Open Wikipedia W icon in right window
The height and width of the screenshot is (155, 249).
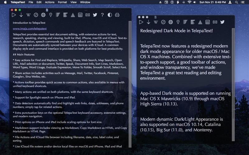156,22
